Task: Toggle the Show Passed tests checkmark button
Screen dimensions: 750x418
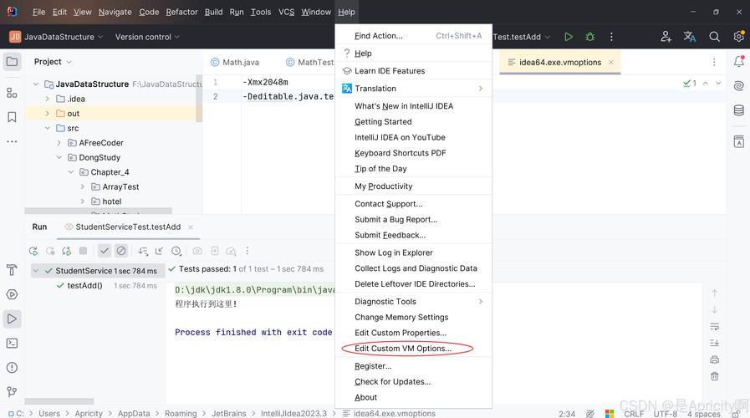Action: pos(104,251)
